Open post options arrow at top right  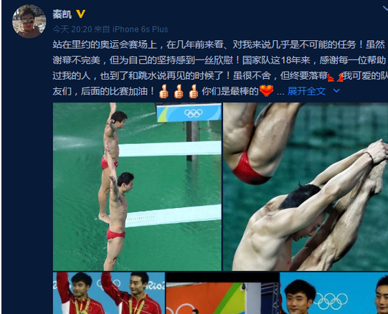[385, 9]
